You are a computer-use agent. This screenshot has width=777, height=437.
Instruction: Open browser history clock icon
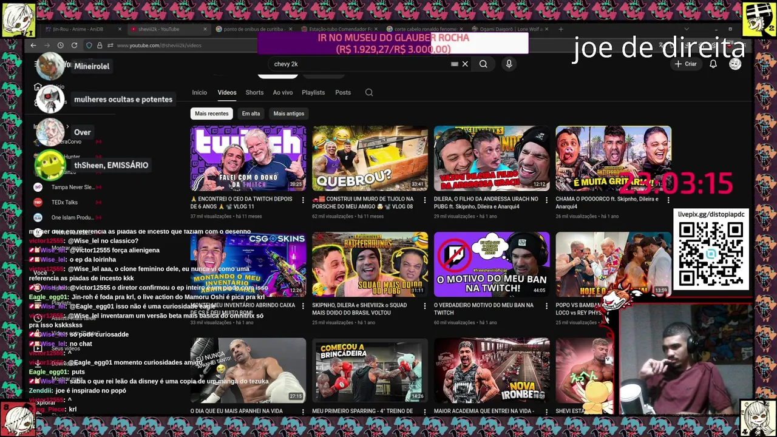pyautogui.click(x=60, y=46)
